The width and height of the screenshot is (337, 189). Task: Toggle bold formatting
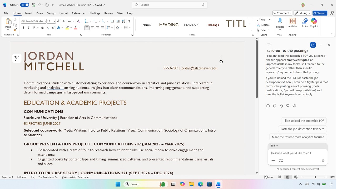pyautogui.click(x=23, y=28)
